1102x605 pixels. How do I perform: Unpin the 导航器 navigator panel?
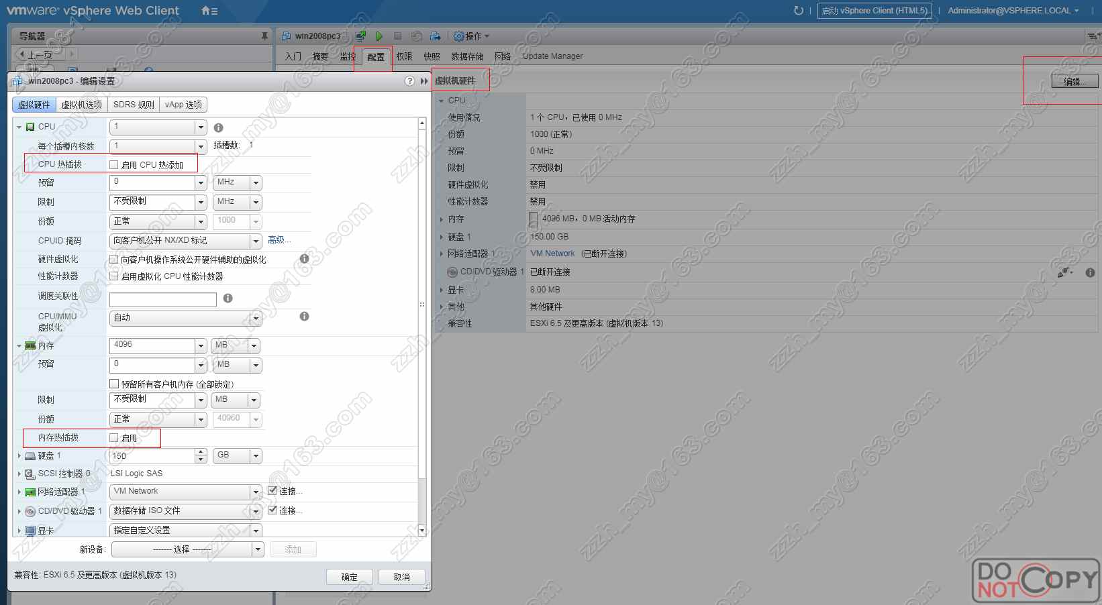[264, 36]
